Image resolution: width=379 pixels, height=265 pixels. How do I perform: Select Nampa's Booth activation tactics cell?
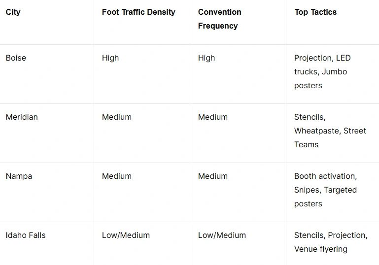coord(325,190)
